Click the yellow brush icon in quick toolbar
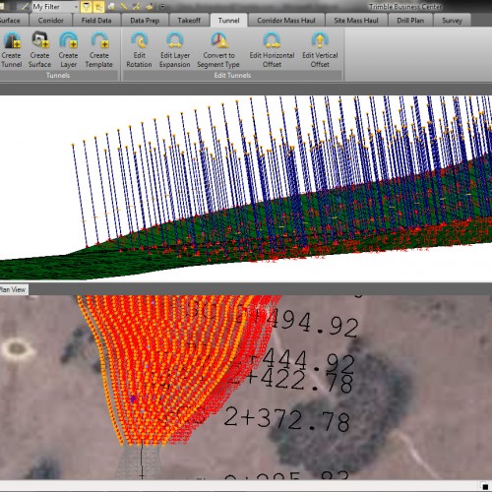The height and width of the screenshot is (492, 492). [x=150, y=6]
